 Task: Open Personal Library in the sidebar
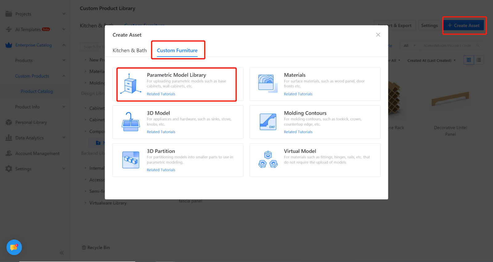31,123
